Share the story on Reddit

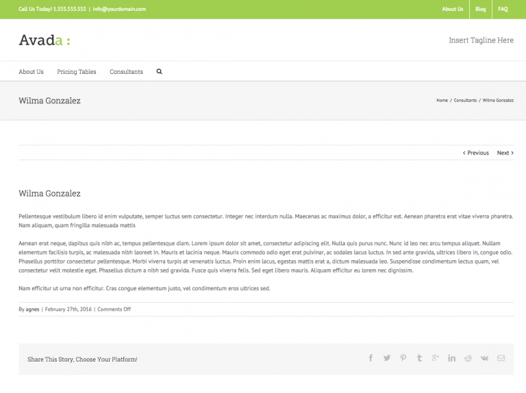(468, 358)
